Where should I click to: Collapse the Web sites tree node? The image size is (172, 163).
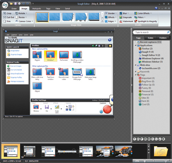pos(136,65)
